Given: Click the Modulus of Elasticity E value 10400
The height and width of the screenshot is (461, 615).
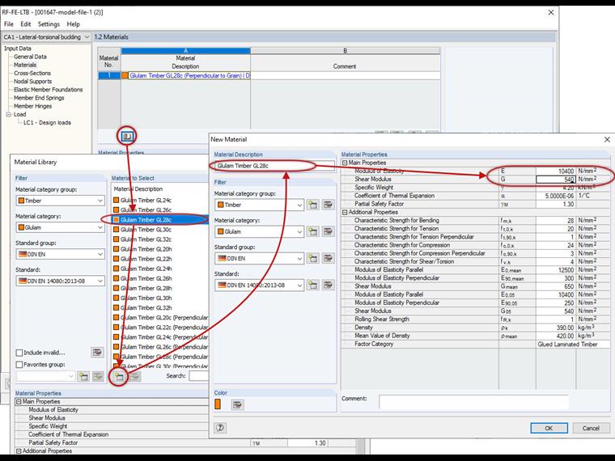Looking at the screenshot, I should click(555, 171).
